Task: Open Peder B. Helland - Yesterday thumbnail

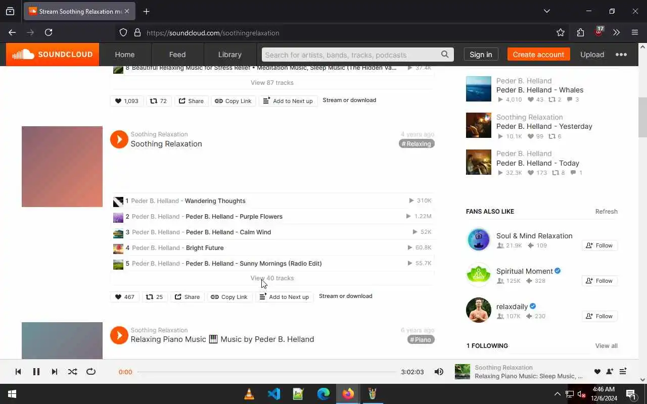Action: (x=479, y=125)
